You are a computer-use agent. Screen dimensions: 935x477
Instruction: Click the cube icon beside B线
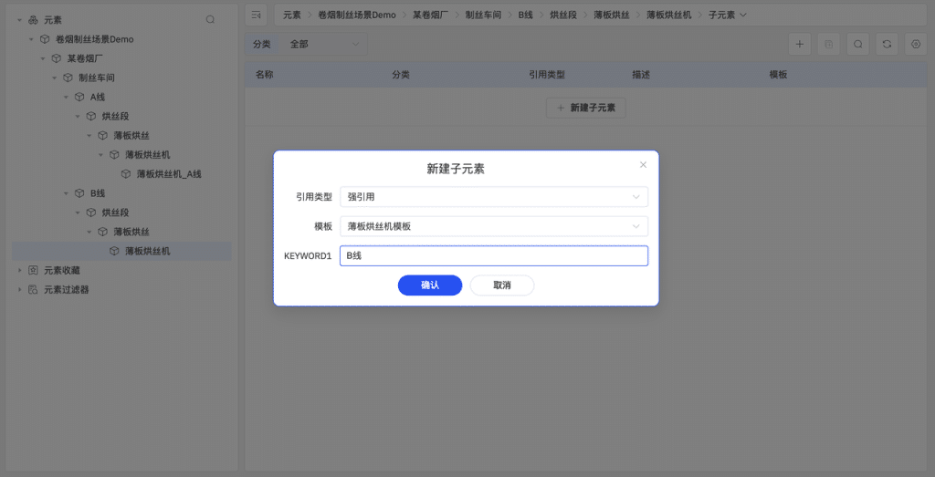coord(79,193)
